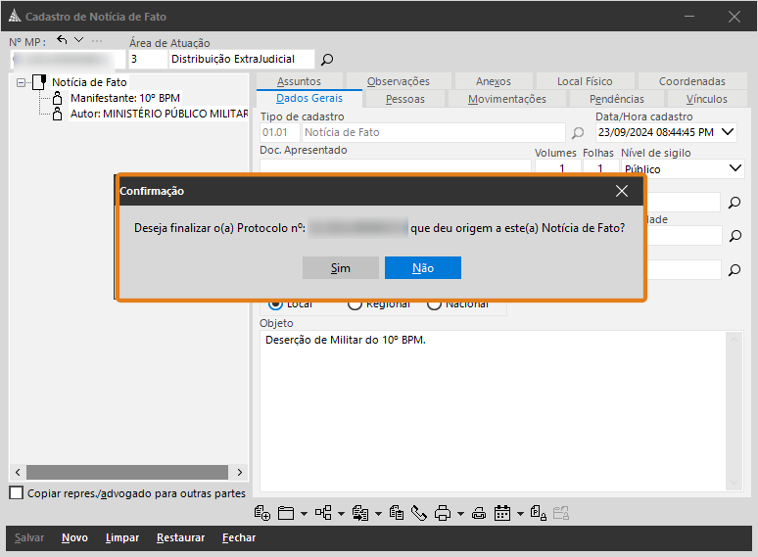Click the Limpar button
Screen dimensions: 758x557
122,537
